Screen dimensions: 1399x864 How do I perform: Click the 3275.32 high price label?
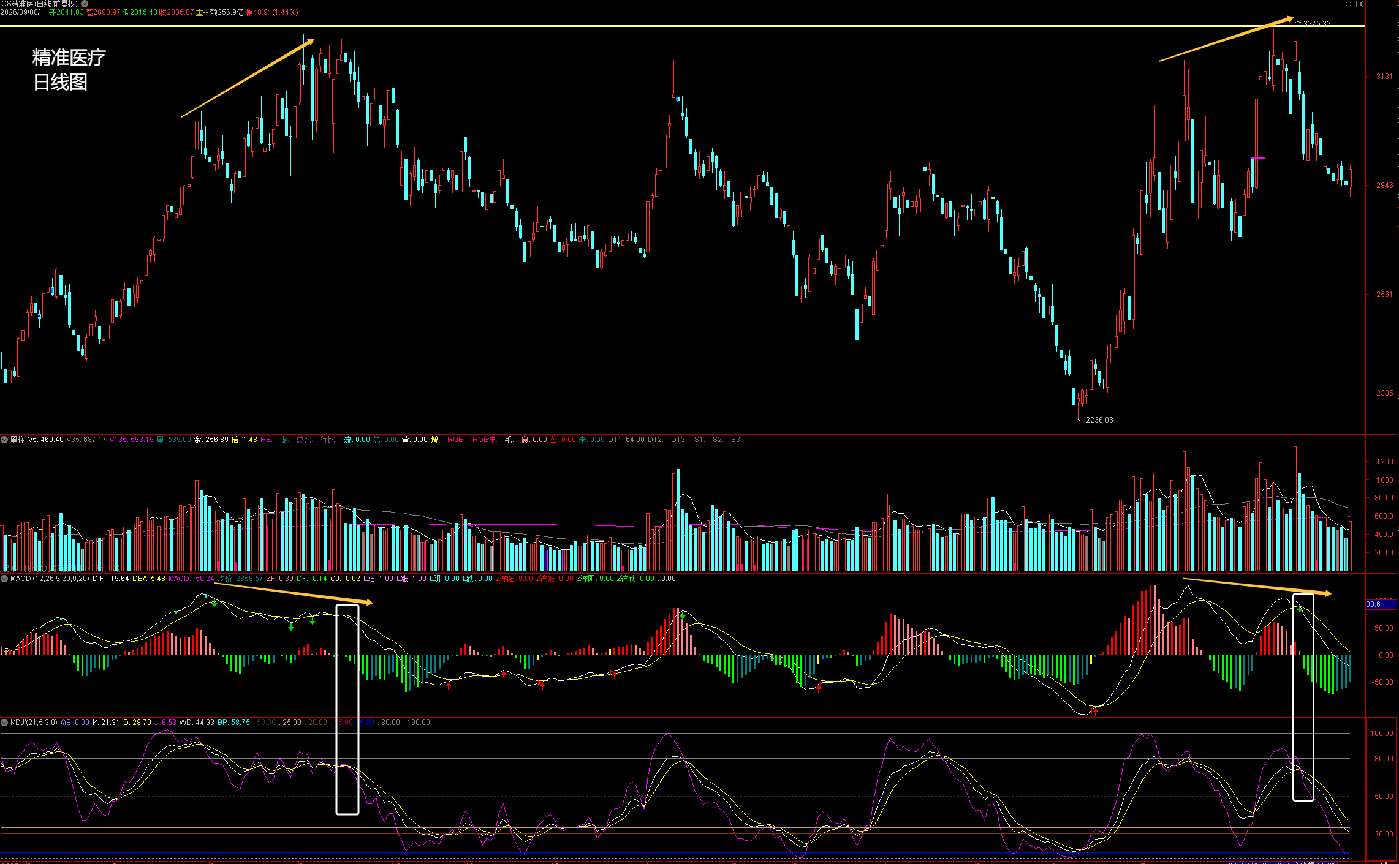coord(1317,23)
